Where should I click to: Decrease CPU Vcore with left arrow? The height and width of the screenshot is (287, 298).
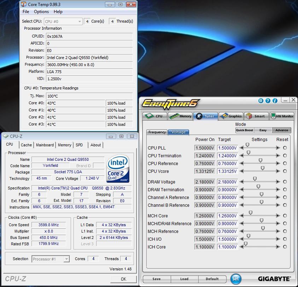pyautogui.click(x=241, y=171)
